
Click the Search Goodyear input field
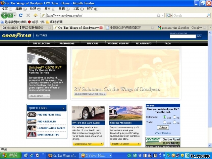[x=183, y=36]
